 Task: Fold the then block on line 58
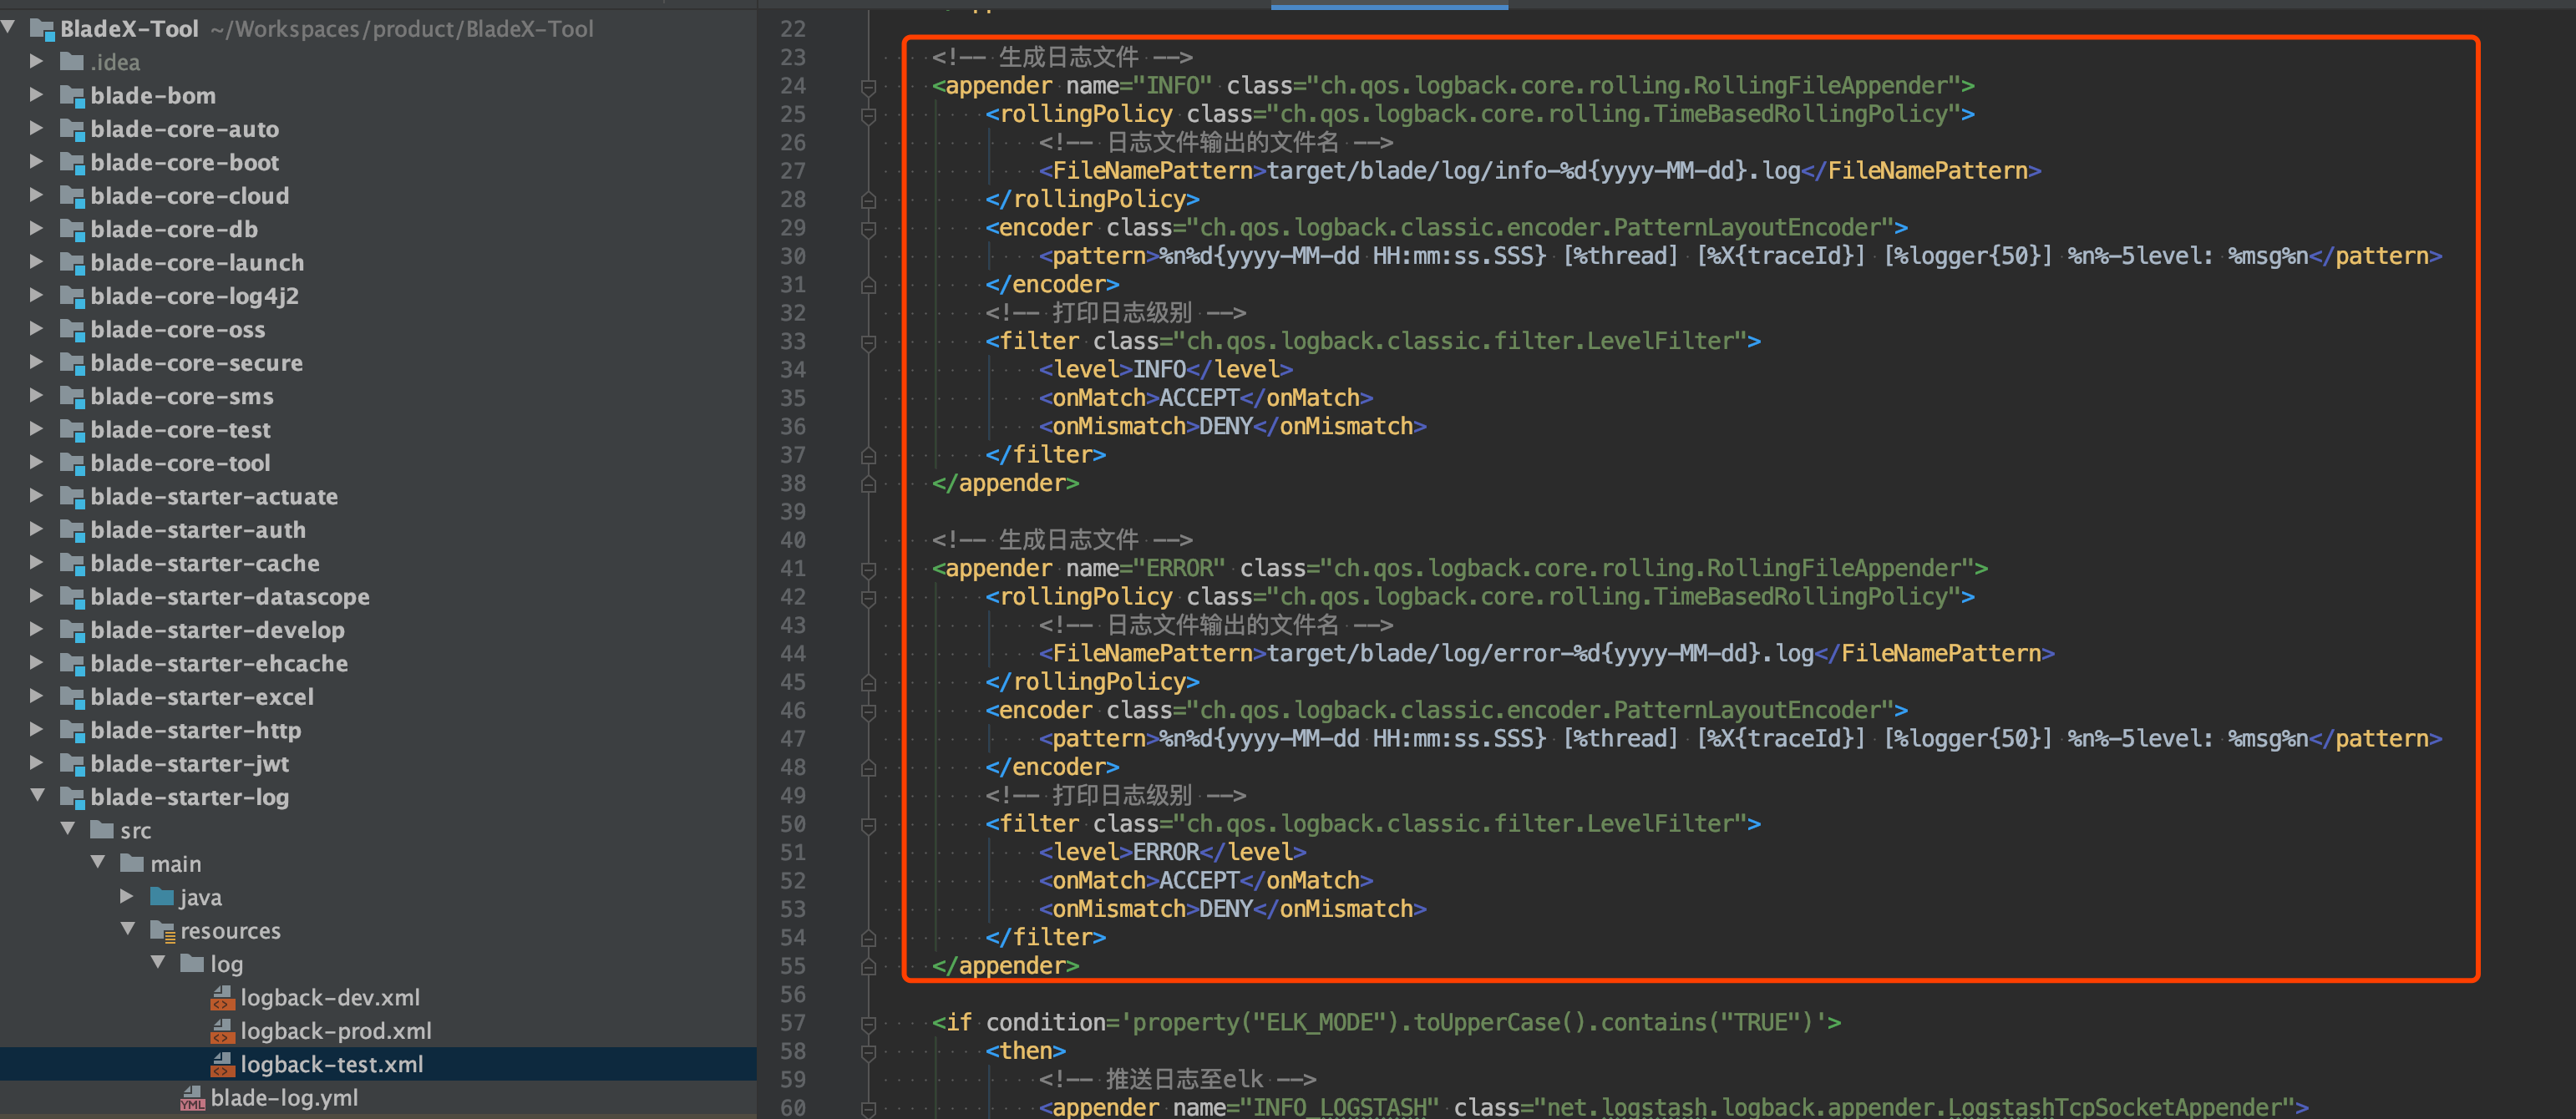tap(868, 1052)
